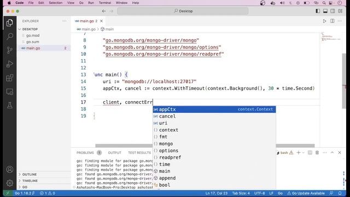Toggle the primary side bar layout icon
350x197 pixels.
(x=318, y=11)
